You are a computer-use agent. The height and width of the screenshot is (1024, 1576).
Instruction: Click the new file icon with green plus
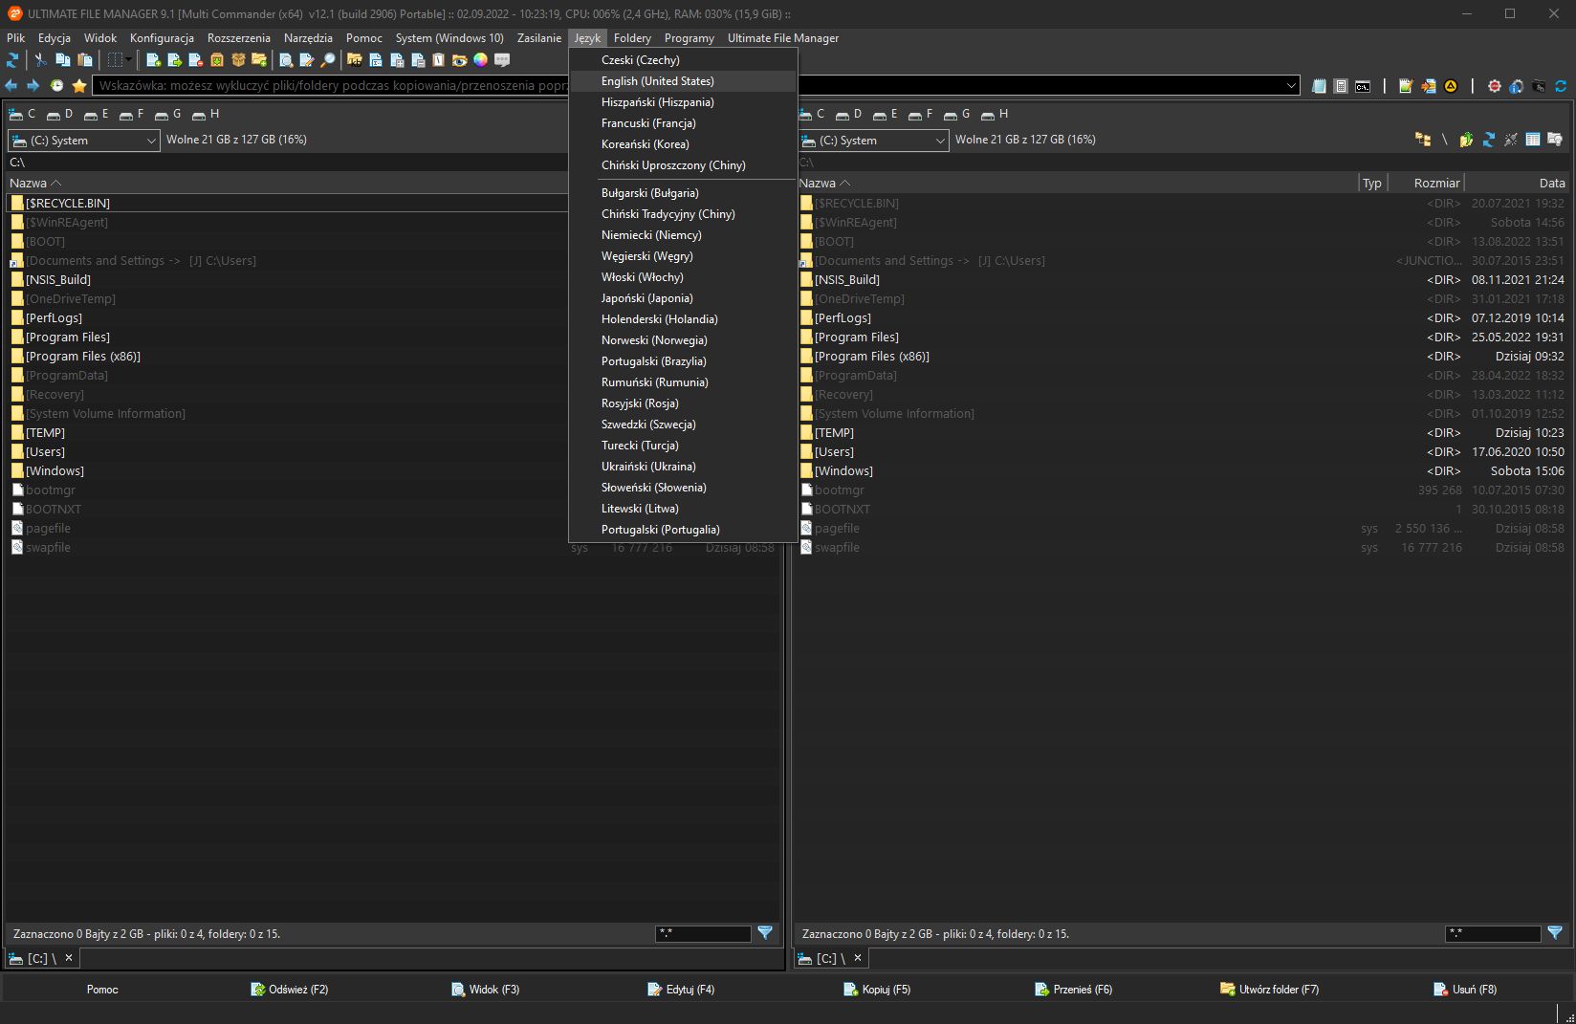pyautogui.click(x=153, y=59)
